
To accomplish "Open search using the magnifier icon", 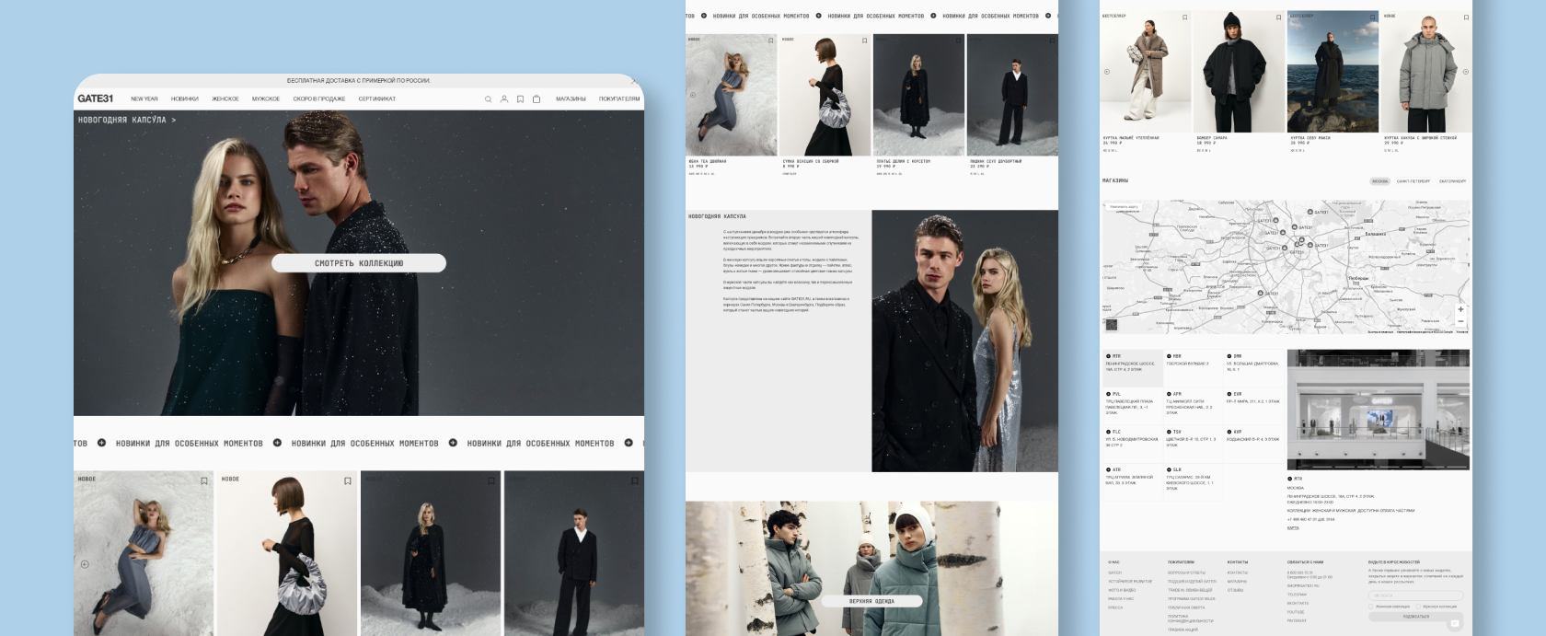I will 488,99.
